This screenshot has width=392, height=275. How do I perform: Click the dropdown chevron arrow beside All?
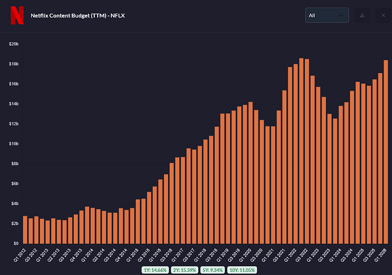click(x=341, y=15)
